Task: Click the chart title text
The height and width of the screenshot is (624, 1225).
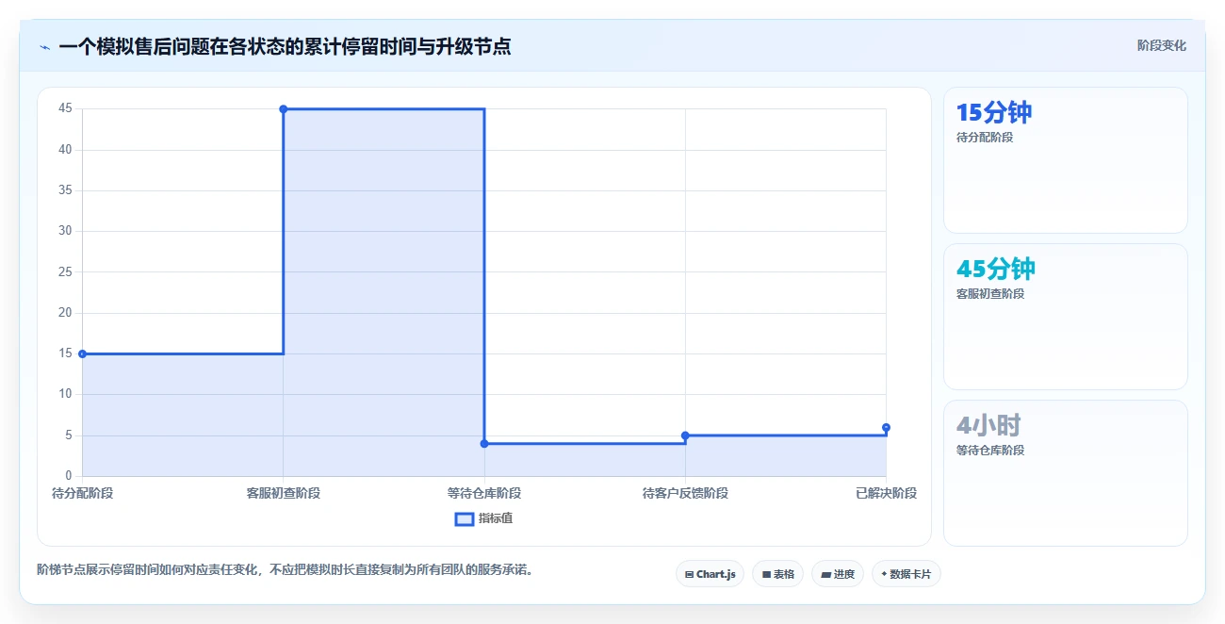Action: 285,46
